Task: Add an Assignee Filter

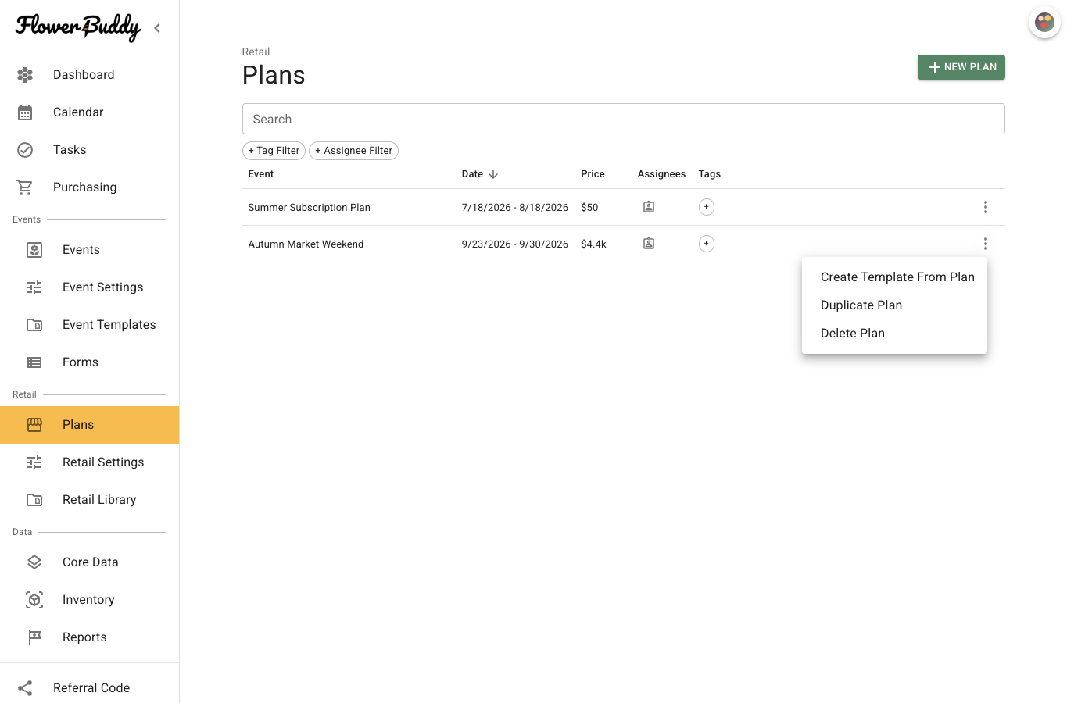Action: pos(354,151)
